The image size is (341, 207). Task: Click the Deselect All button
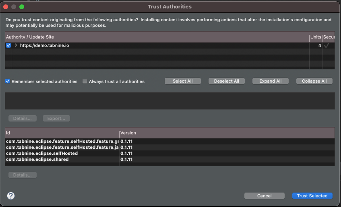tap(226, 81)
